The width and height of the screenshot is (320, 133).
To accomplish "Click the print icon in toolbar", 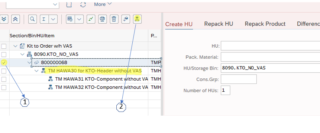I will 103,19.
